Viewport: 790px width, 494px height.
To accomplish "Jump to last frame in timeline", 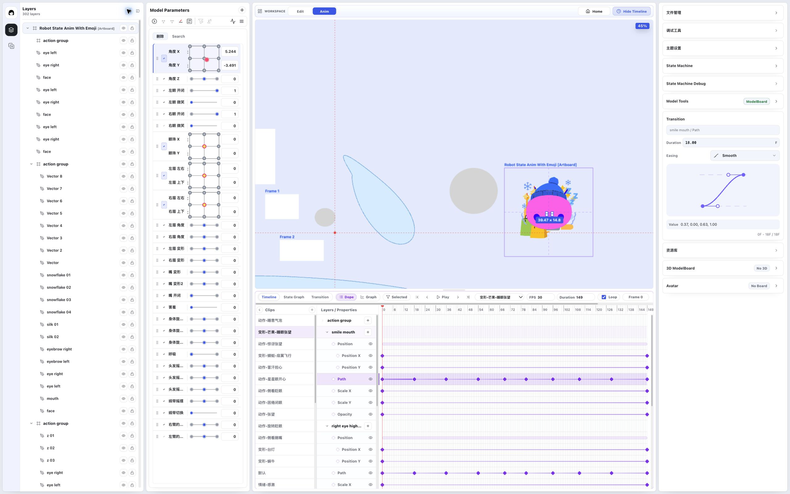I will point(468,297).
